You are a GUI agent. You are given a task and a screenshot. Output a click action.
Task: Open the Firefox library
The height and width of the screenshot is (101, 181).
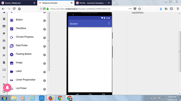pos(166,9)
